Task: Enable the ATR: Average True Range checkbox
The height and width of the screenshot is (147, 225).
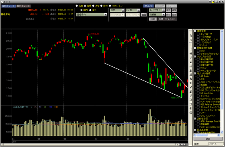Action: (x=198, y=121)
